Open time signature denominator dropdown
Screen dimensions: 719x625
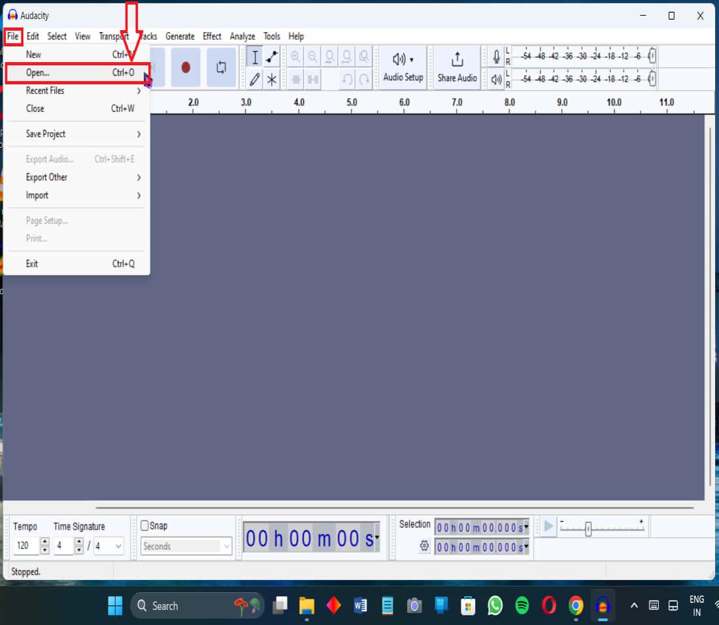109,546
